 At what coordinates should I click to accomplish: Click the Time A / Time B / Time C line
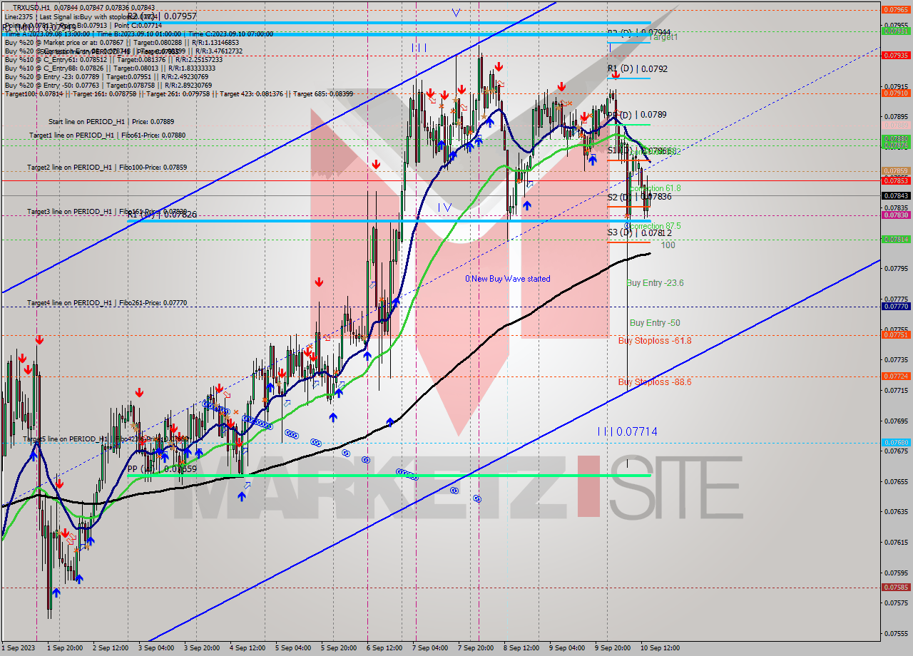pos(138,34)
